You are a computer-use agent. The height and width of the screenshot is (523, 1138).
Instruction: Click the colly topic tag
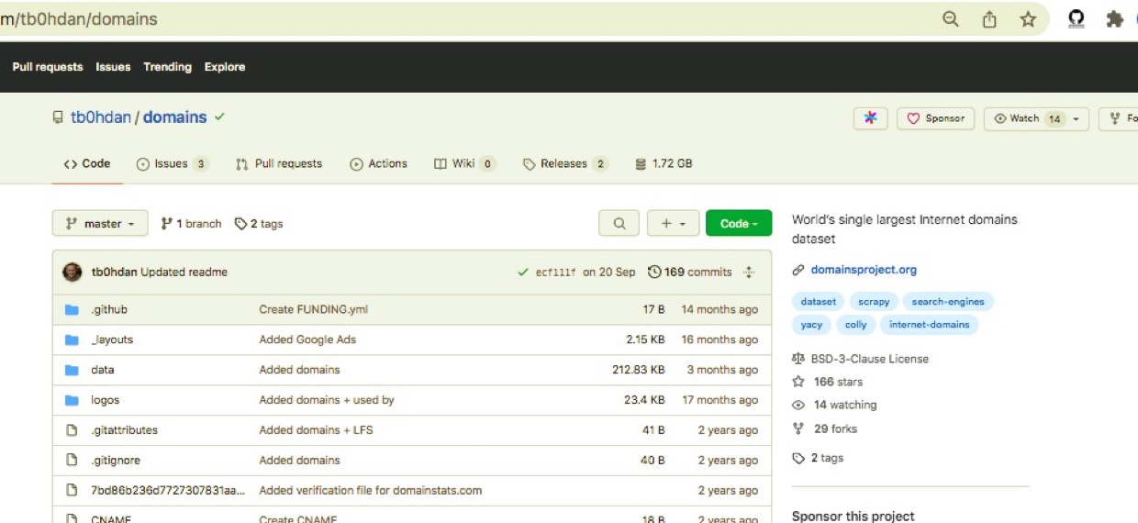855,325
